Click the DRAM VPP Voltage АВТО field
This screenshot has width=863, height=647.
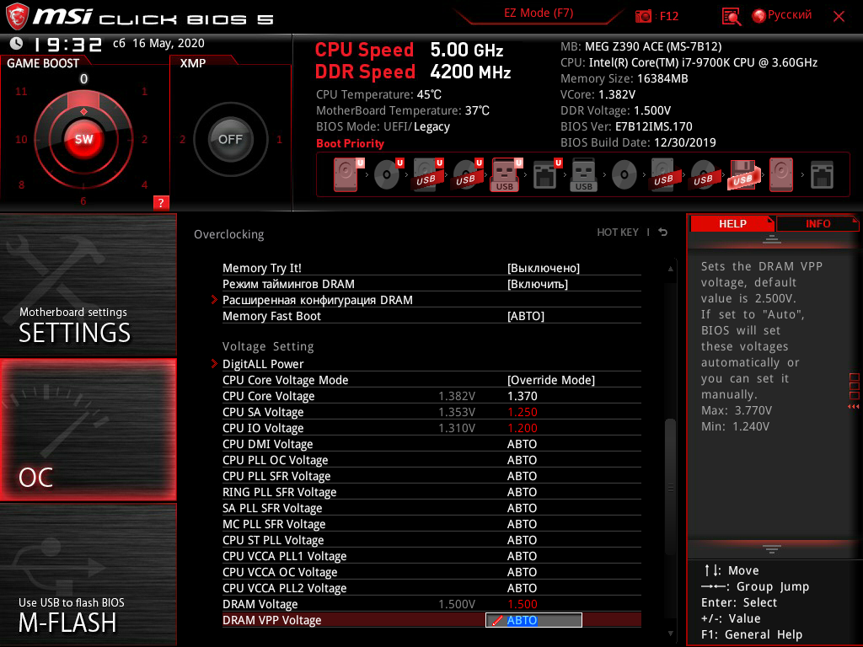tap(533, 620)
